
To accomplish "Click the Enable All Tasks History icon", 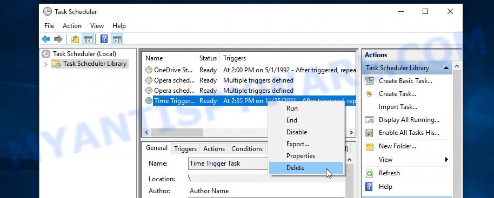I will [369, 133].
